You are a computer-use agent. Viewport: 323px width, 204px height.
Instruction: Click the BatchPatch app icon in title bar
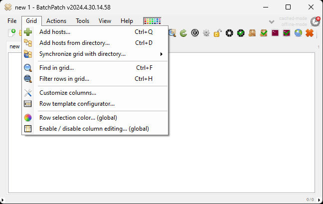click(8, 7)
